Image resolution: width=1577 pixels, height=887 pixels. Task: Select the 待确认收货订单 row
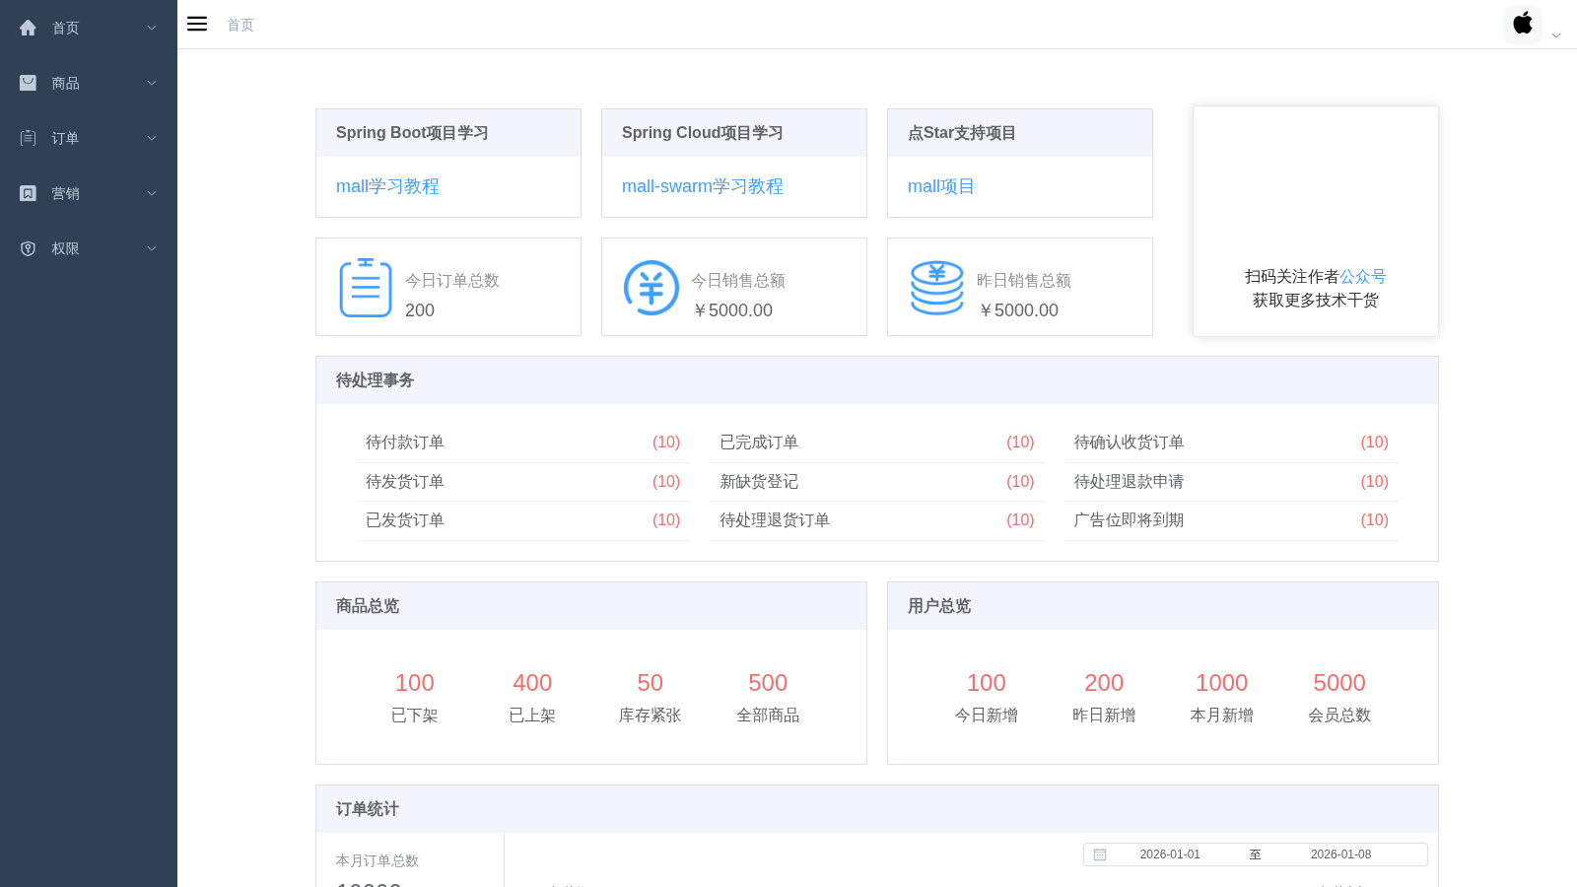(1231, 443)
